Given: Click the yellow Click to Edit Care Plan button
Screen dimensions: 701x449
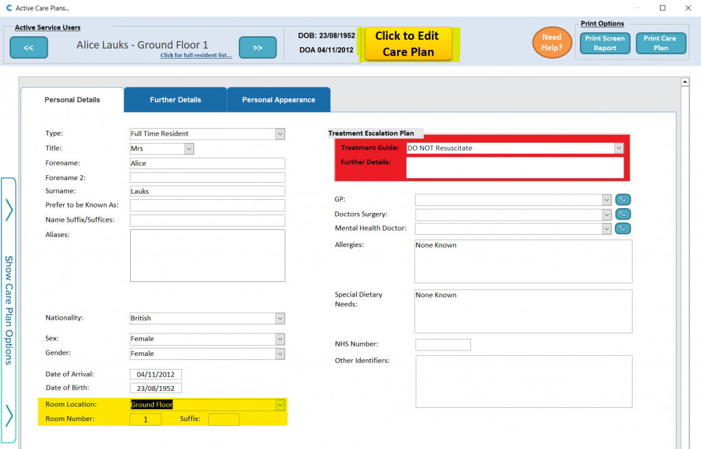Looking at the screenshot, I should tap(408, 44).
